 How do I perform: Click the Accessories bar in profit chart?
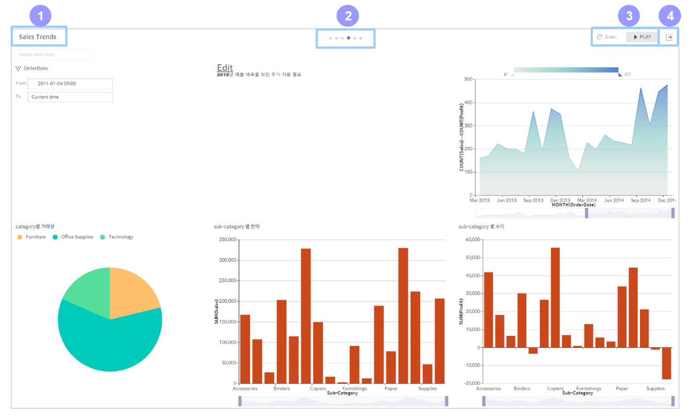click(488, 310)
